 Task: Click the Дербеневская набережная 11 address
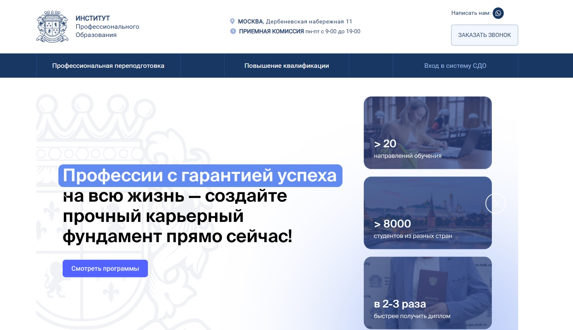tap(309, 22)
